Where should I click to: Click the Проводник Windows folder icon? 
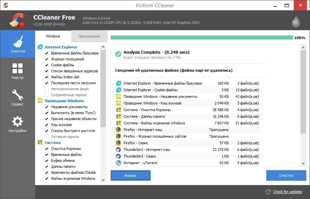click(40, 100)
